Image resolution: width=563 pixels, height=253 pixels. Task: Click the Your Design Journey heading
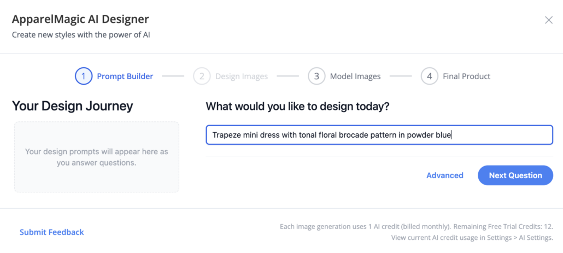[73, 106]
